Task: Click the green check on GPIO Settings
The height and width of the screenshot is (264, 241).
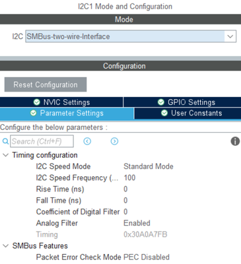Action: [161, 102]
